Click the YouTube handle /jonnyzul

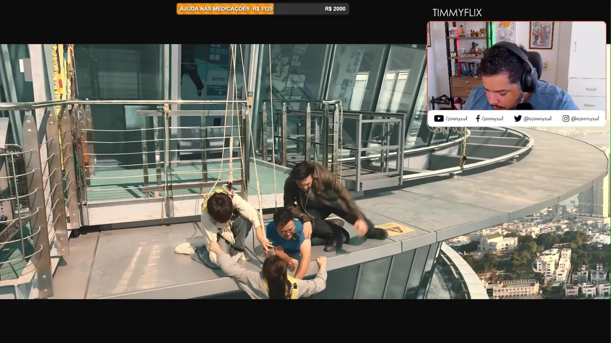(457, 119)
